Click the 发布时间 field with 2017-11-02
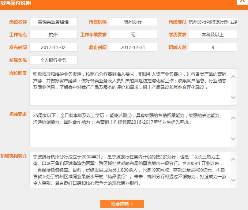Viewport: 248px width, 210px height. [53, 48]
